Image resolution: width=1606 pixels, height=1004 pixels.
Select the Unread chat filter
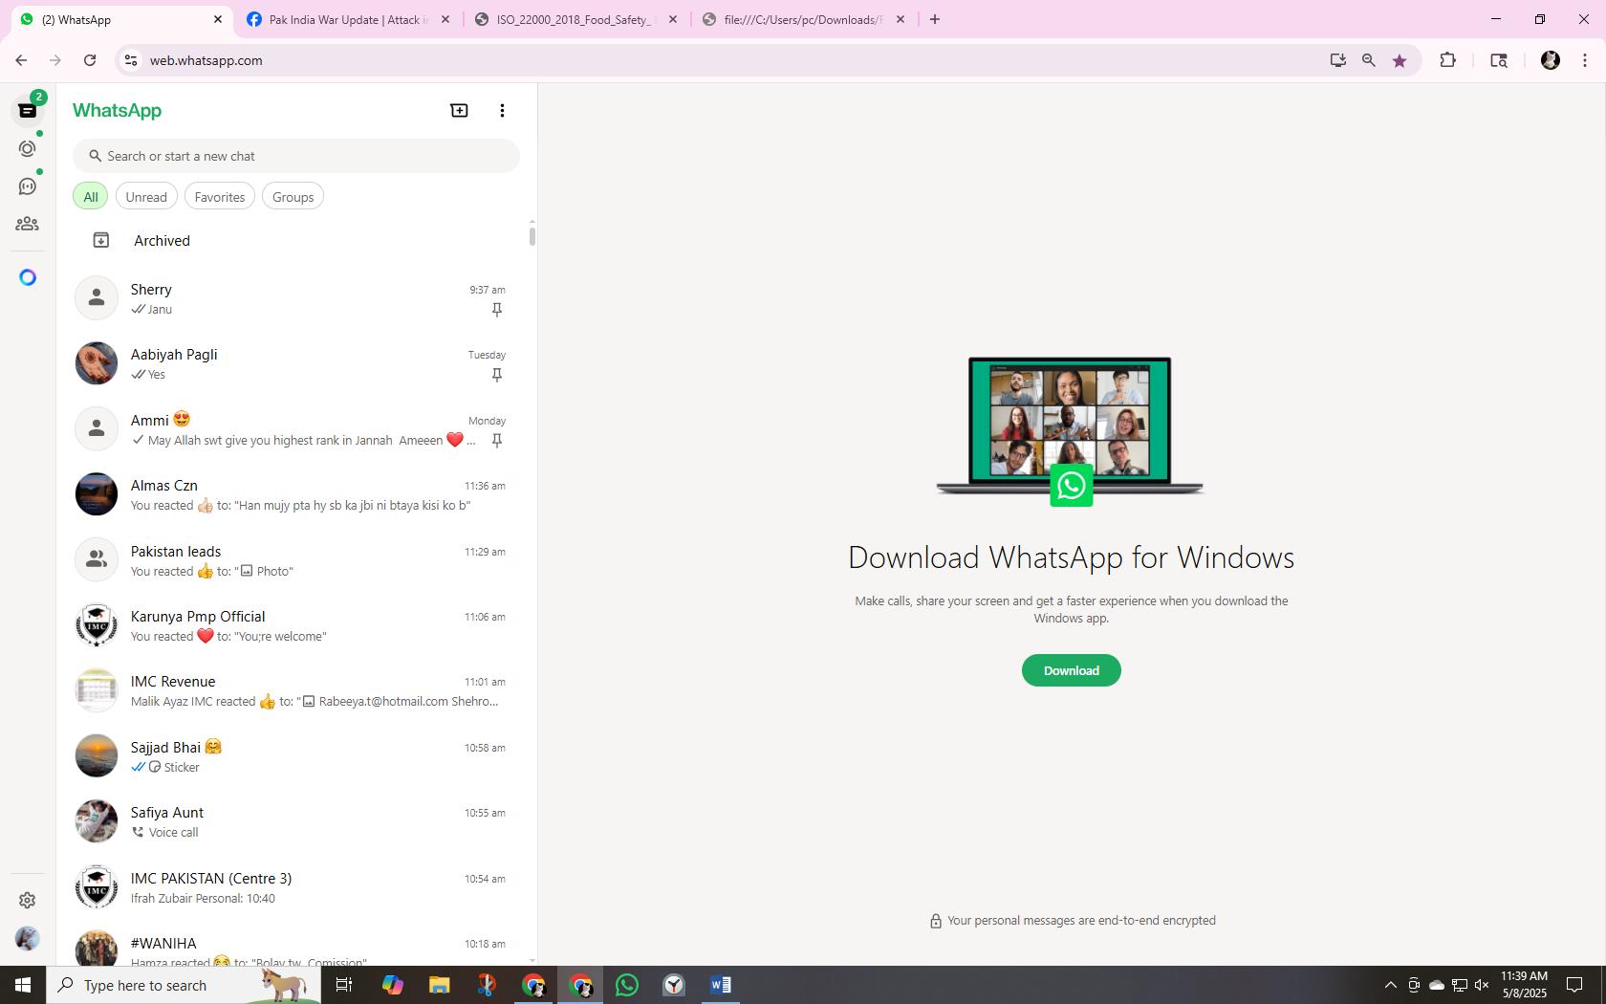point(146,197)
